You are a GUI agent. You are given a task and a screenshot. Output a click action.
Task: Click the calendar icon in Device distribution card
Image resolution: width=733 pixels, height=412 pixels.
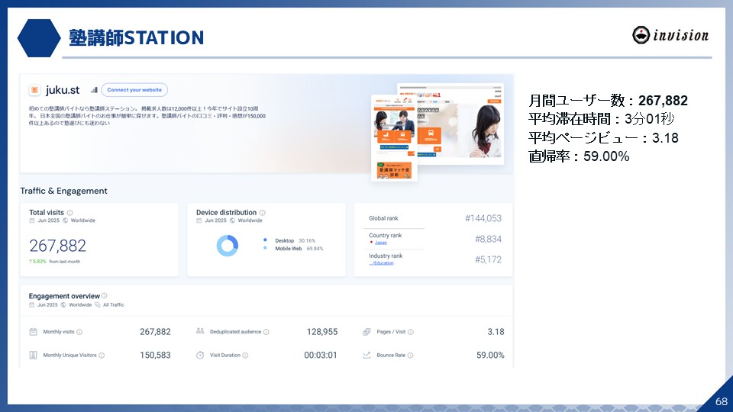tap(199, 220)
